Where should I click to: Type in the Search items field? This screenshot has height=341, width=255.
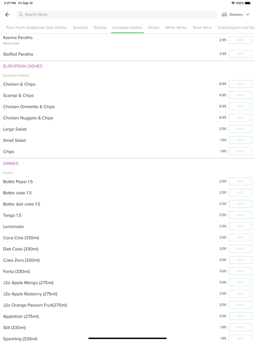117,15
